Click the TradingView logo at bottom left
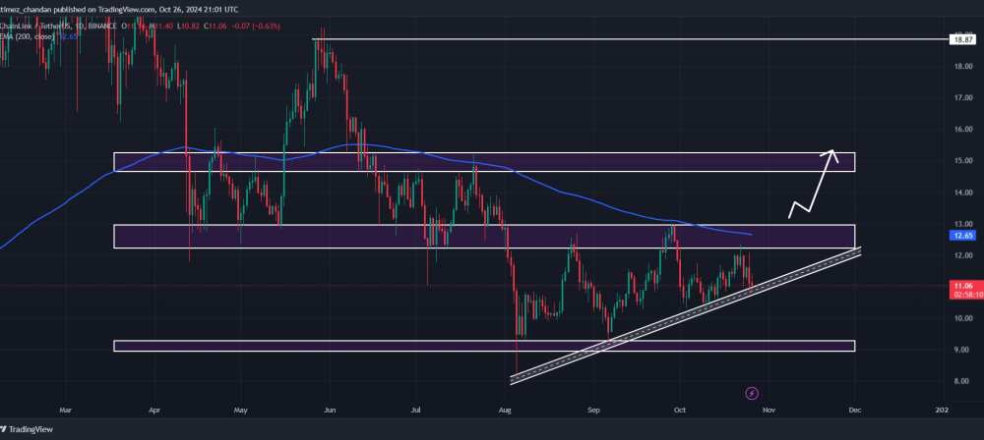 click(27, 430)
